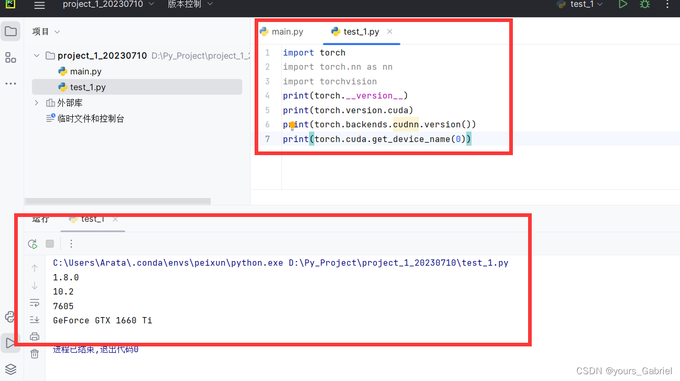The image size is (680, 381).
Task: Toggle scroll to end of console
Action: coord(35,319)
